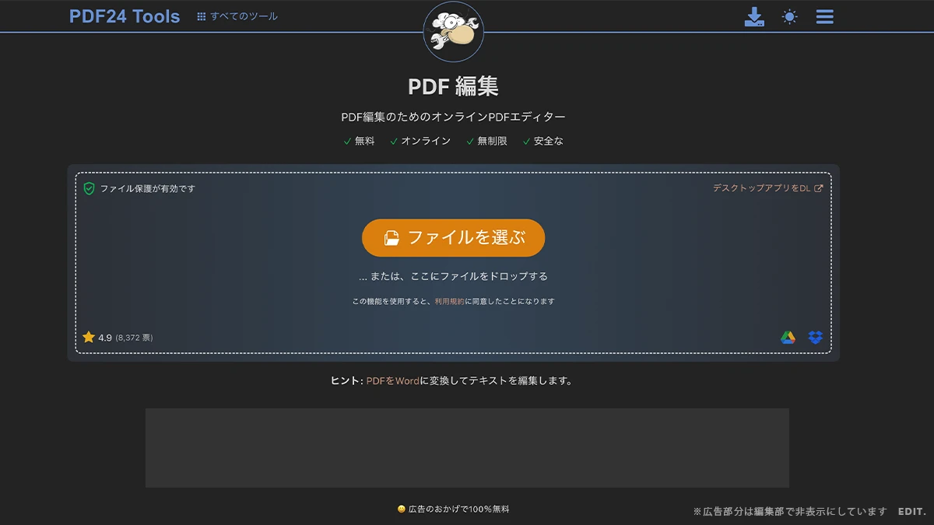
Task: Click the 安全な feature label
Action: [x=549, y=141]
